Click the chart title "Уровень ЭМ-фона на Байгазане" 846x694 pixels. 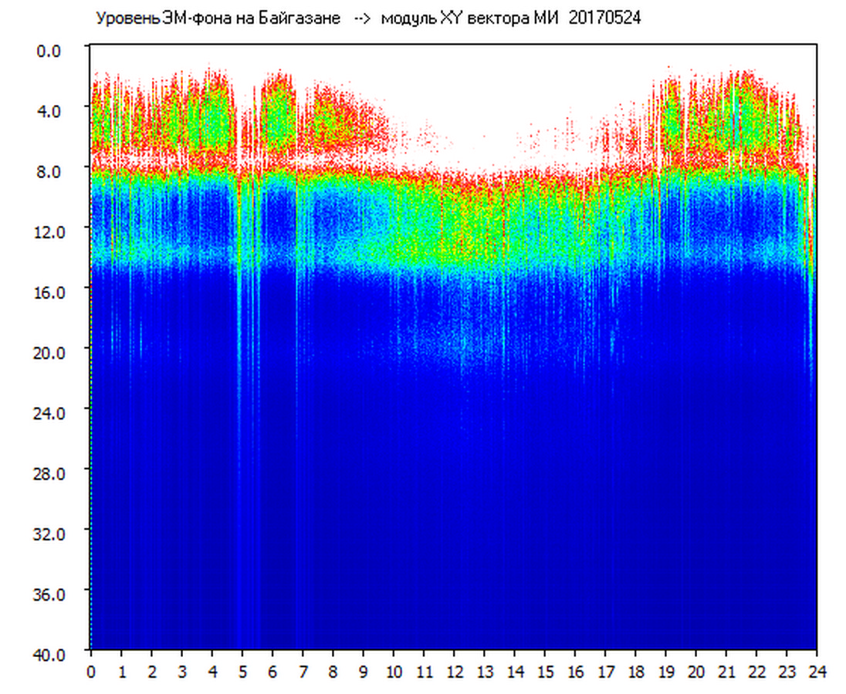[218, 19]
